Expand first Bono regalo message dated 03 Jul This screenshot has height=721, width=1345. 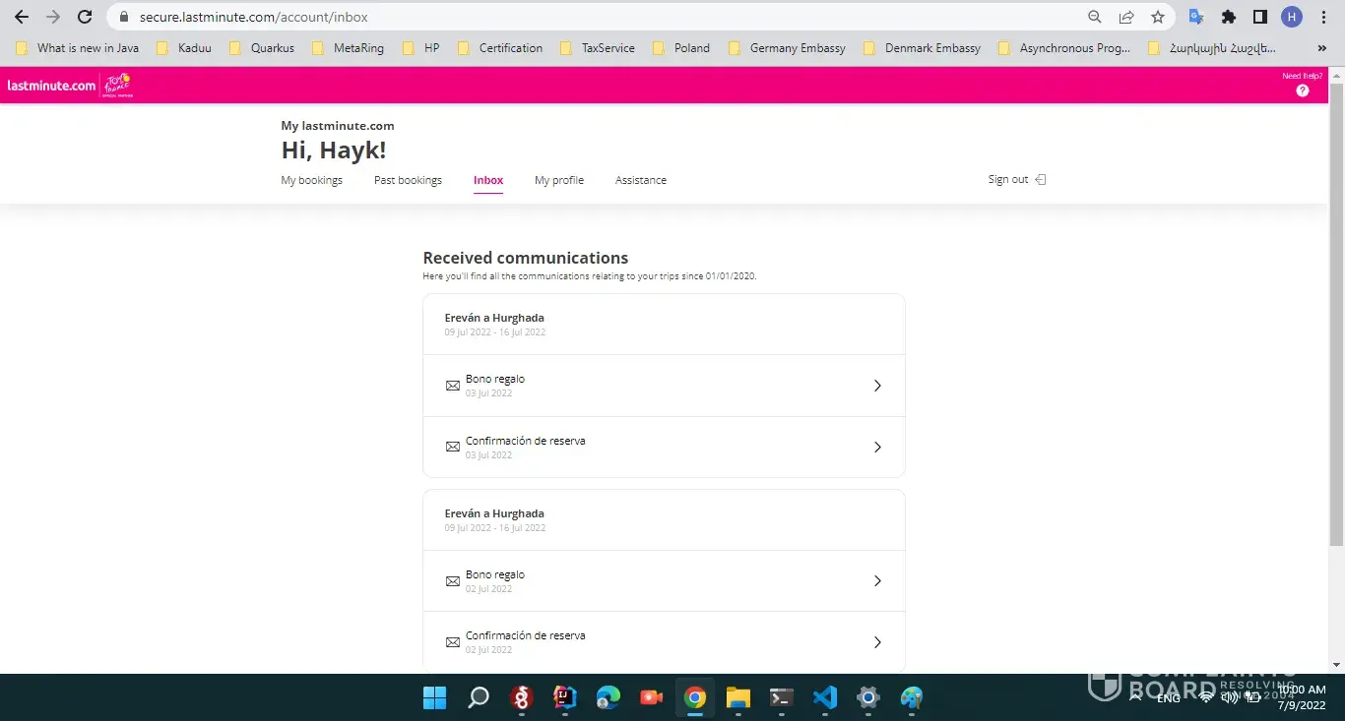click(664, 386)
